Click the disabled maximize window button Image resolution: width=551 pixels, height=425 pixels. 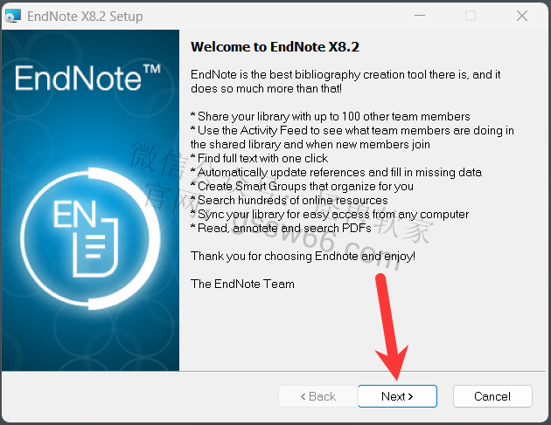(x=471, y=16)
